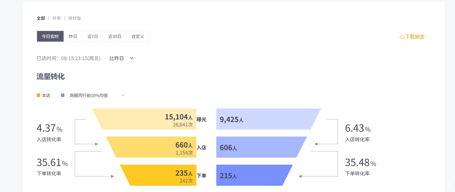Switch to the 全部 tab
455x192 pixels.
coord(41,18)
